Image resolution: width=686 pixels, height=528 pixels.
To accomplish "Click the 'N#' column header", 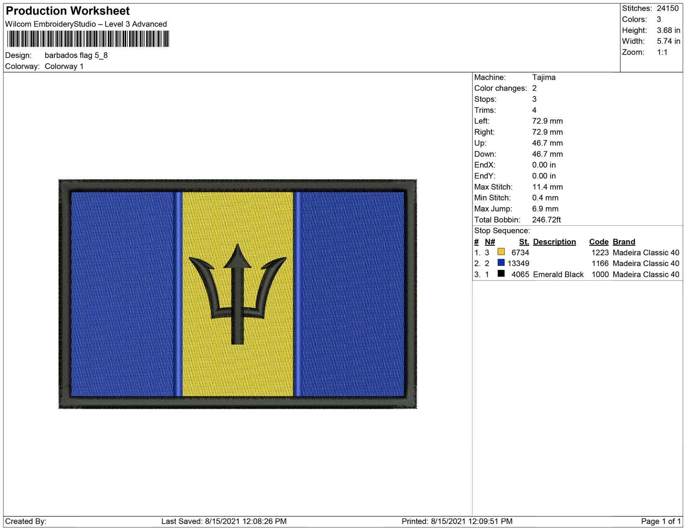I will 490,242.
